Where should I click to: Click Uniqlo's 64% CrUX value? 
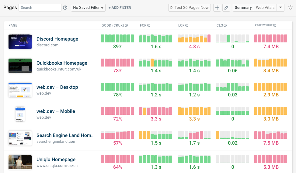click(x=118, y=167)
